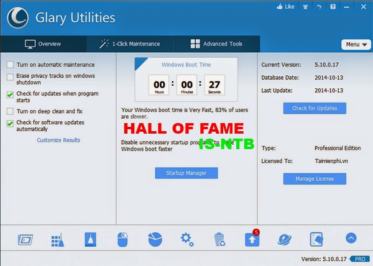The width and height of the screenshot is (373, 266).
Task: Check Erase privacy tracks on windows shutdown
Action: (x=10, y=77)
